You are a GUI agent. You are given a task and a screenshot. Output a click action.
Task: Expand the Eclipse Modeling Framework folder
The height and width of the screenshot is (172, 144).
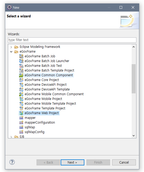pos(11,47)
